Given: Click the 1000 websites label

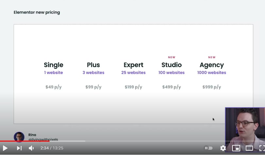Looking at the screenshot, I should 212,73.
